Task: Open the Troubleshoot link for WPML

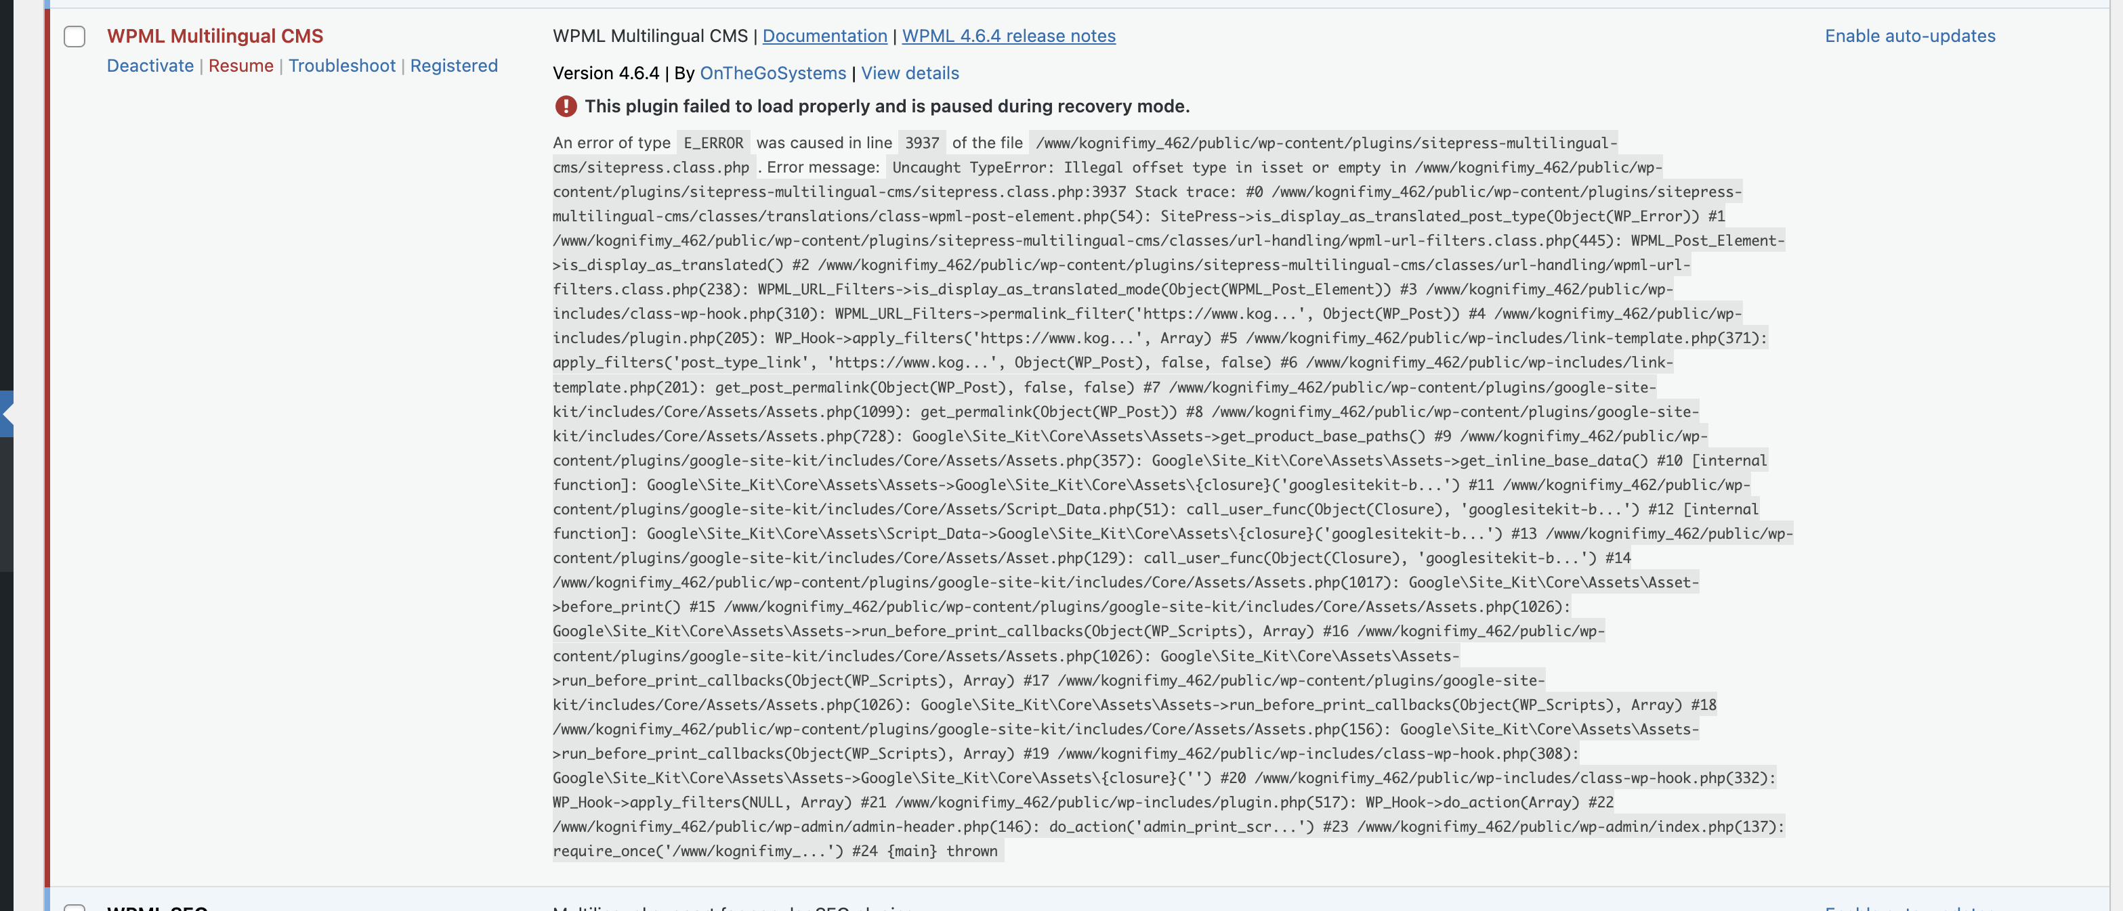Action: [x=342, y=66]
